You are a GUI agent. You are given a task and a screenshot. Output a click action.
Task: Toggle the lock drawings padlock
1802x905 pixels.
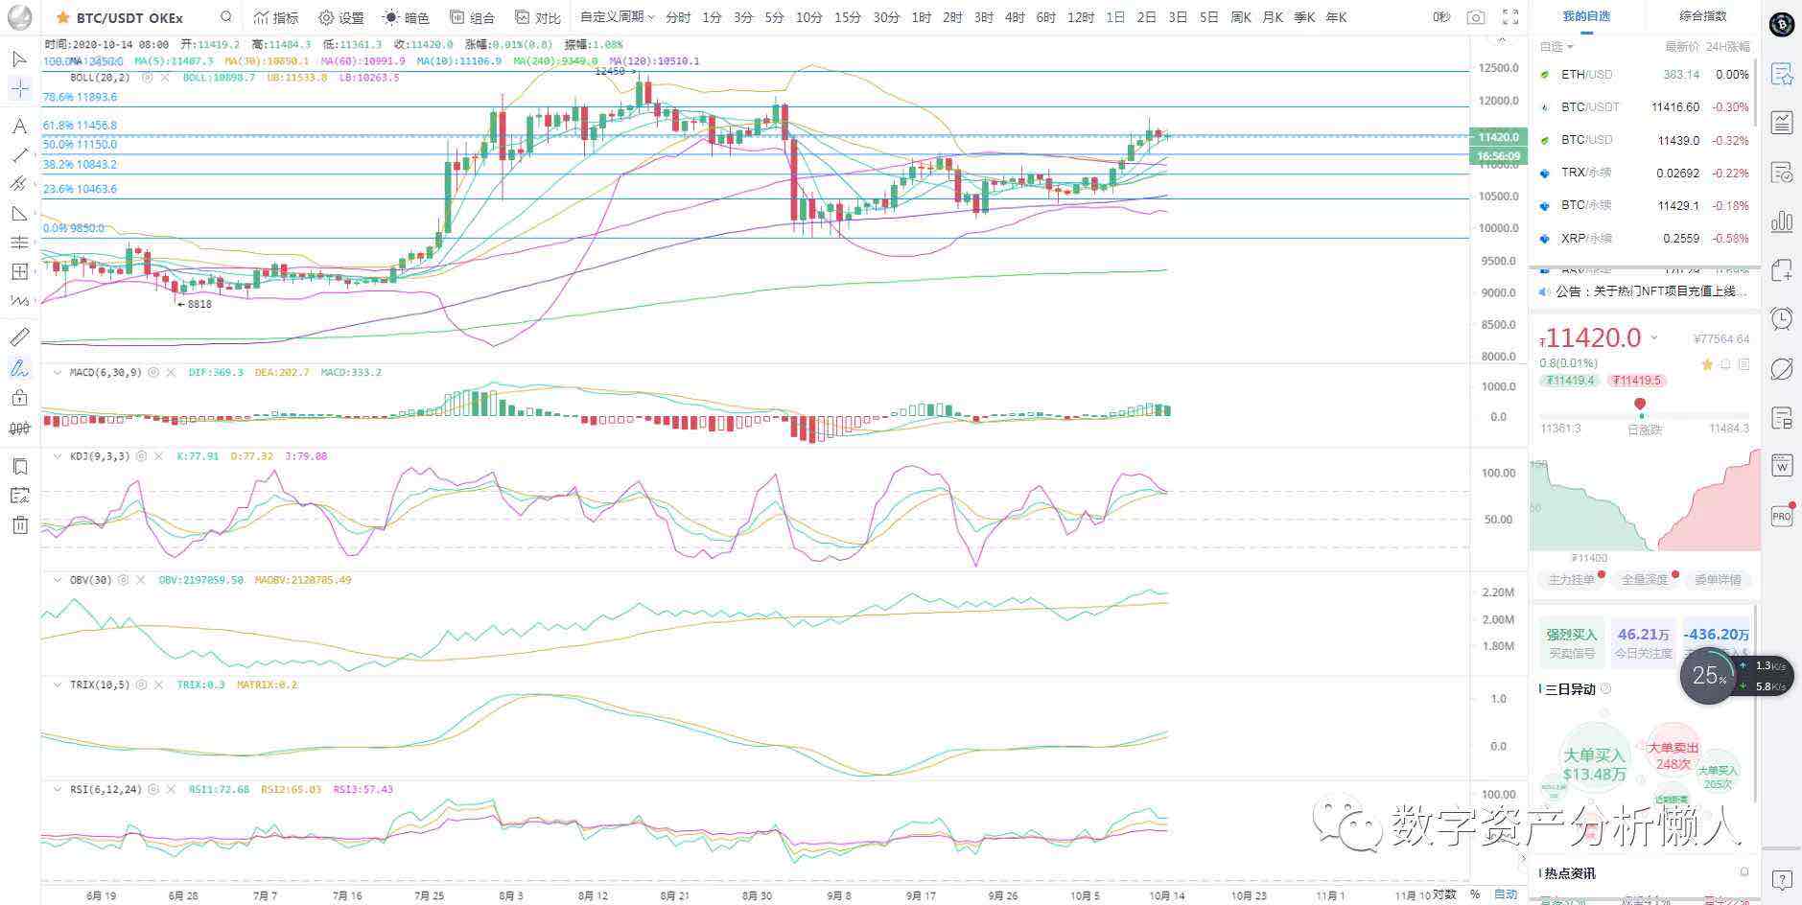coord(19,398)
